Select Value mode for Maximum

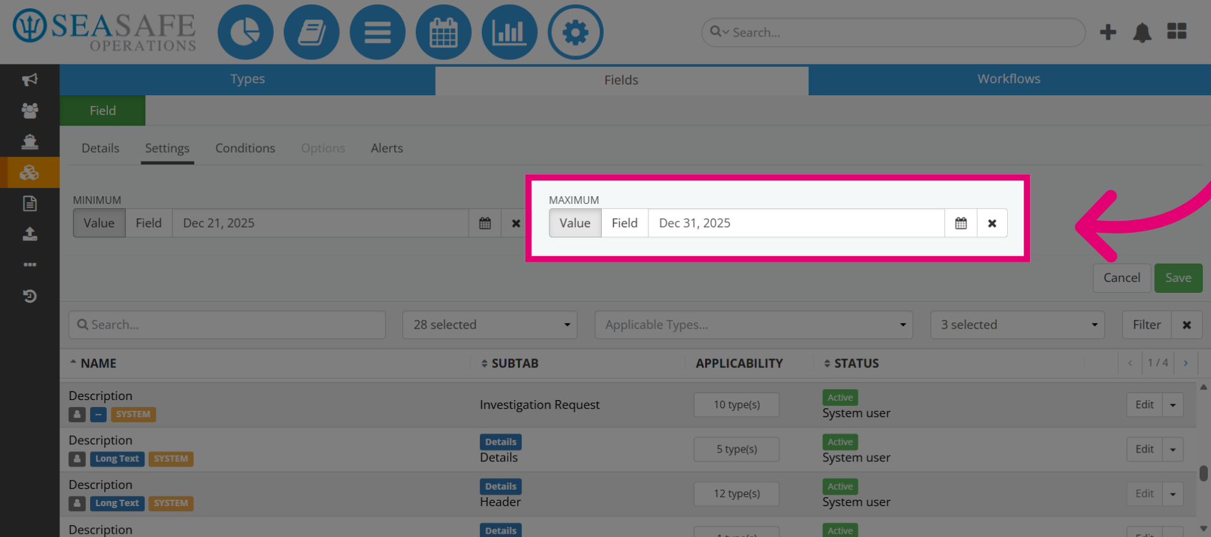[575, 223]
